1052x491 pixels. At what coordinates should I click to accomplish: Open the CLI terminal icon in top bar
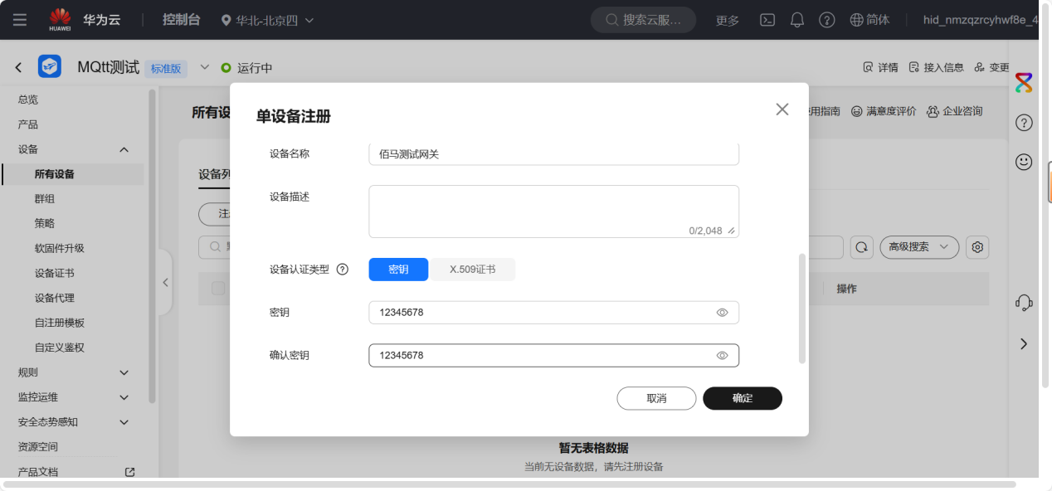(x=767, y=20)
